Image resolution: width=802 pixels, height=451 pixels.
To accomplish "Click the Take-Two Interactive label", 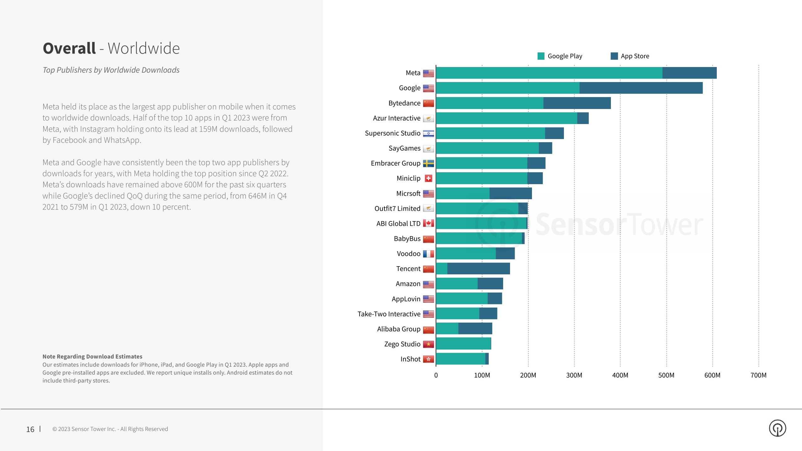I will (389, 314).
